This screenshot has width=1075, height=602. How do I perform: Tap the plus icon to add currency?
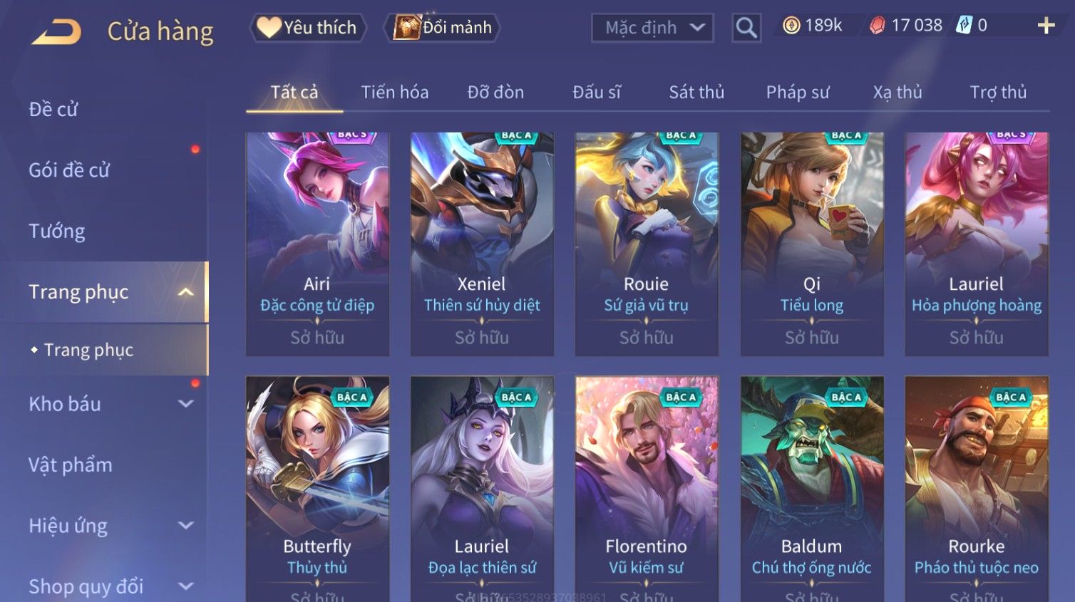tap(1046, 26)
